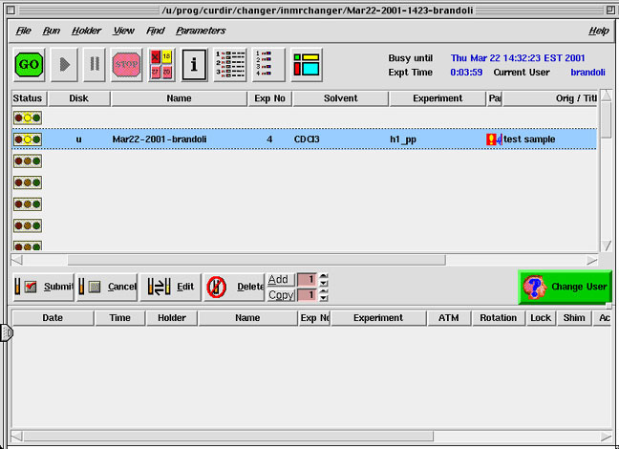The image size is (619, 449).
Task: Click the Change User button
Action: [x=564, y=287]
